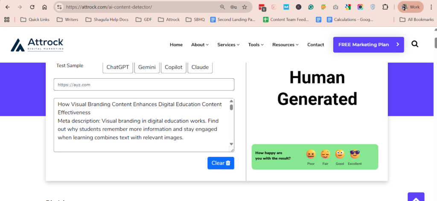The height and width of the screenshot is (201, 437).
Task: Open the browser home page icon
Action: [44, 7]
